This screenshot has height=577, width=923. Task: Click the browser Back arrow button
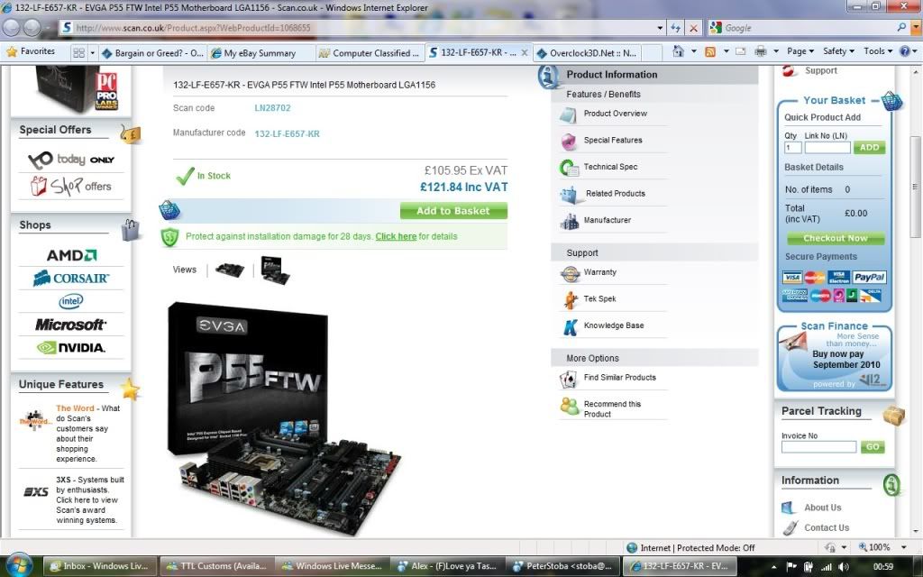tap(12, 27)
